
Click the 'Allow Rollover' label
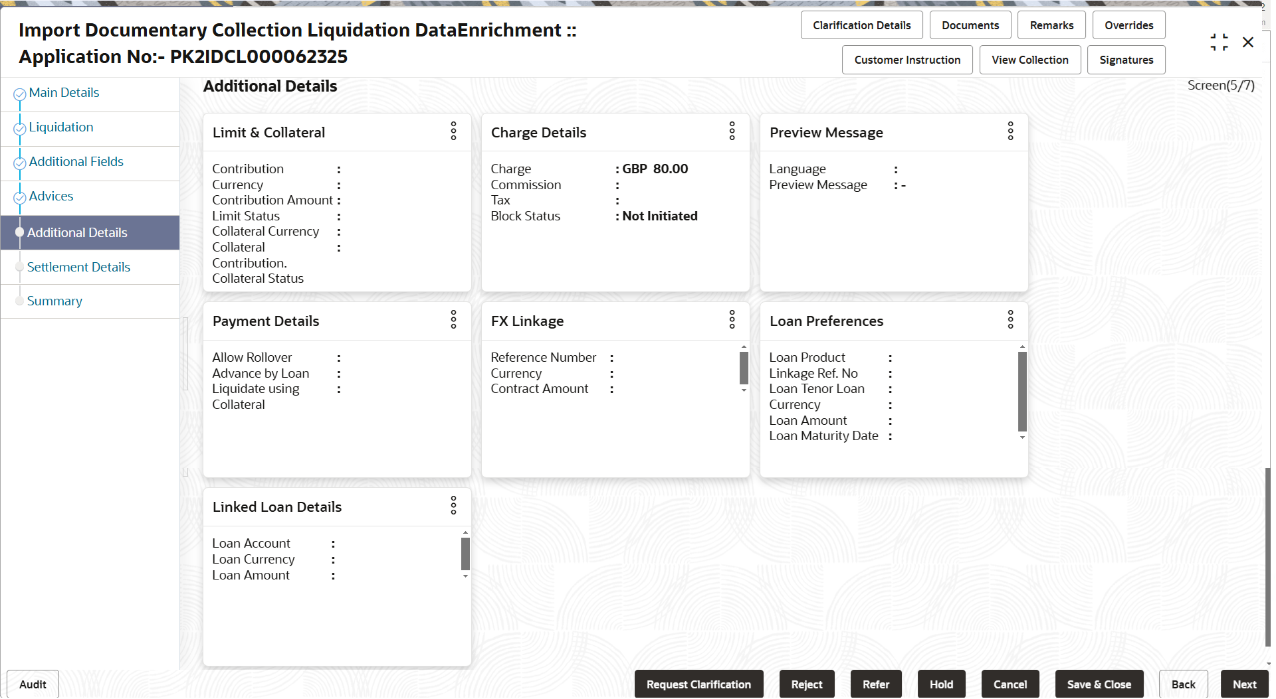point(252,358)
